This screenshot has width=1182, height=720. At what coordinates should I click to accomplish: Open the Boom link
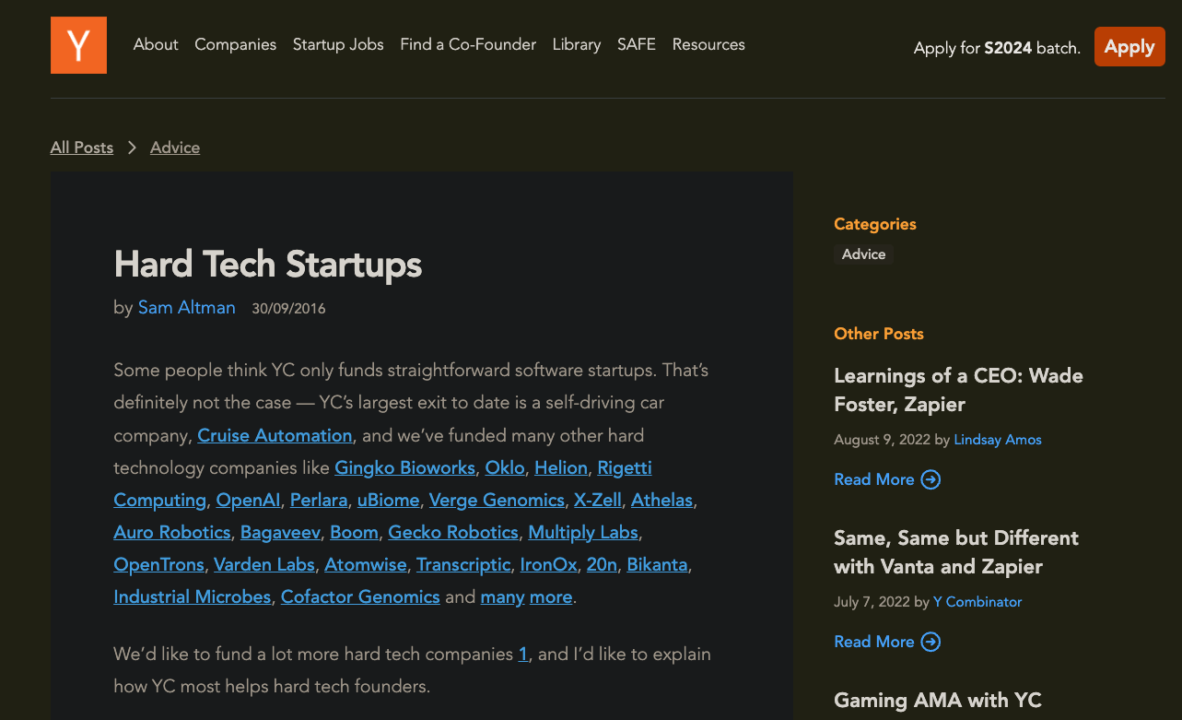354,532
